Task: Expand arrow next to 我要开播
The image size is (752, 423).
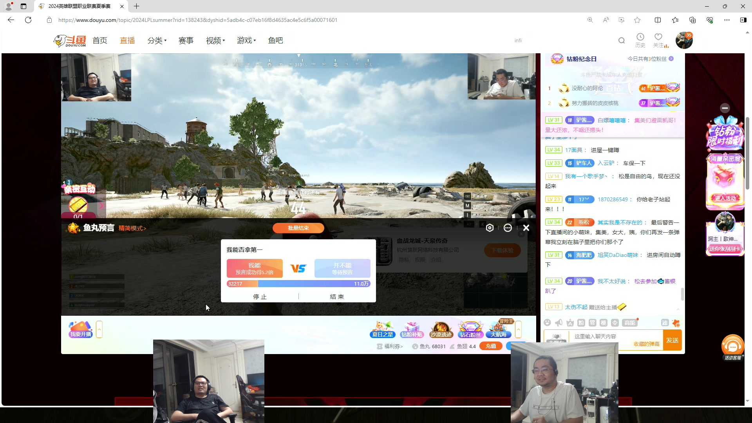Action: tap(99, 329)
